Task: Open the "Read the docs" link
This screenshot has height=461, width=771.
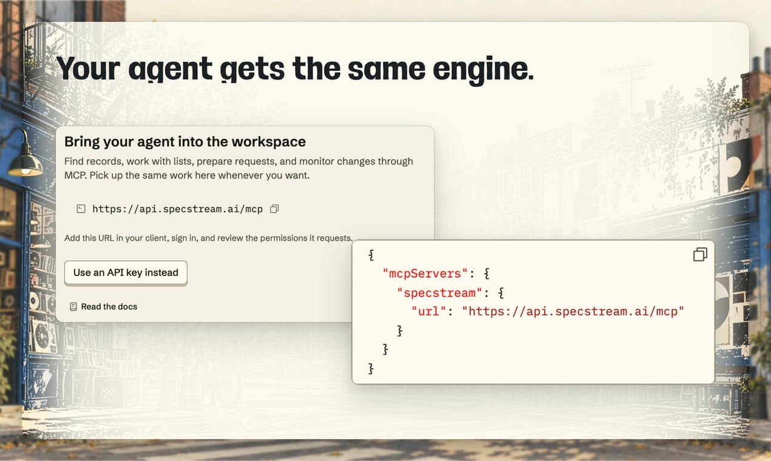Action: click(x=103, y=306)
